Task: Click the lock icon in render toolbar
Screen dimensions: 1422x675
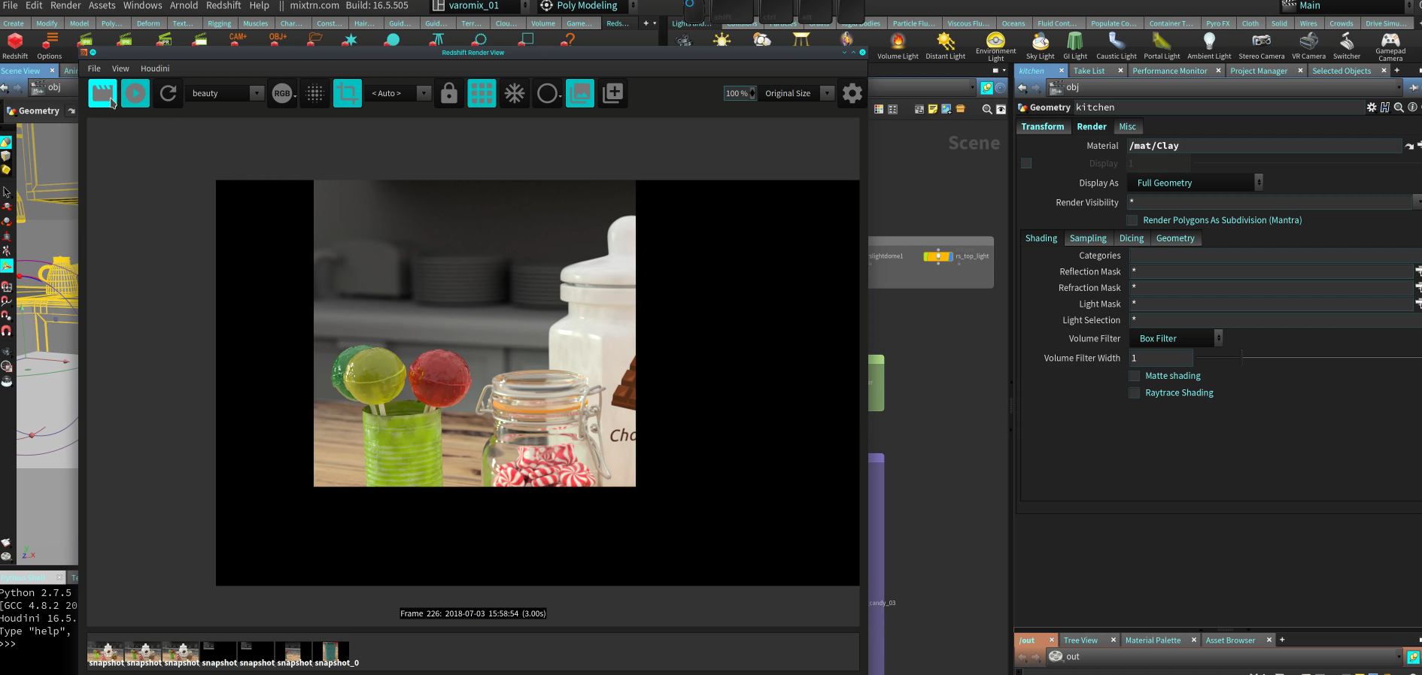Action: coord(449,93)
